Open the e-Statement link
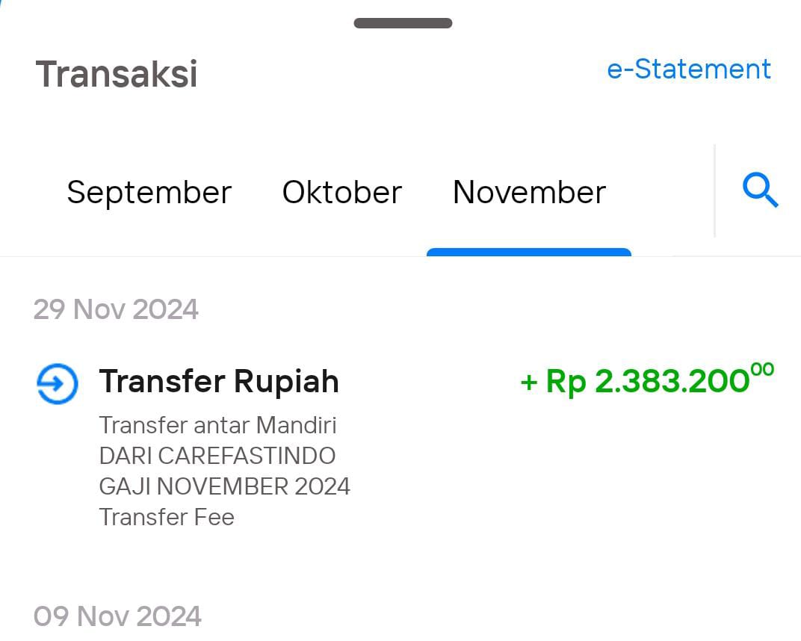The image size is (801, 641). pyautogui.click(x=689, y=69)
